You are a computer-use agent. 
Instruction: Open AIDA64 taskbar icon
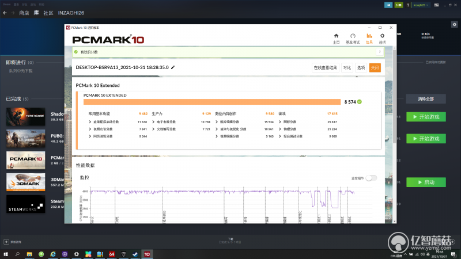pos(112,254)
